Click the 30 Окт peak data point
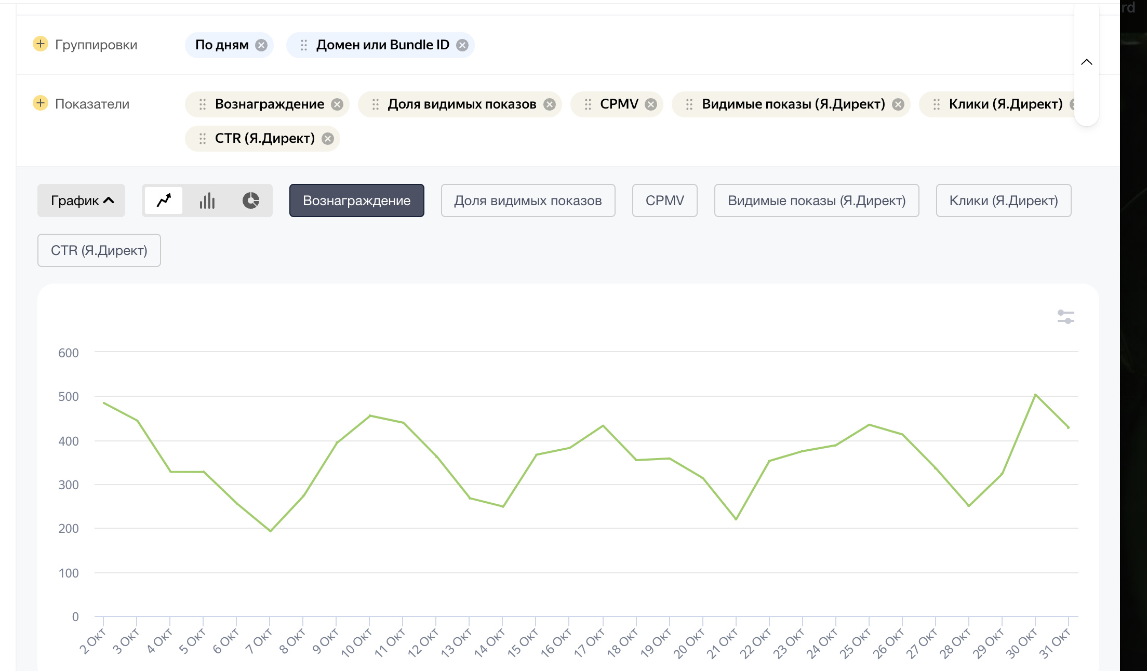The width and height of the screenshot is (1147, 671). point(1035,395)
